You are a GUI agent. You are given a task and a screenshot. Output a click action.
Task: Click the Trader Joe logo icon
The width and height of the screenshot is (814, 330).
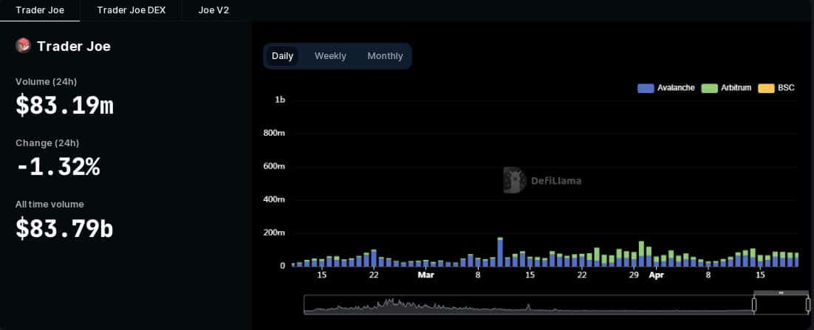(x=24, y=46)
